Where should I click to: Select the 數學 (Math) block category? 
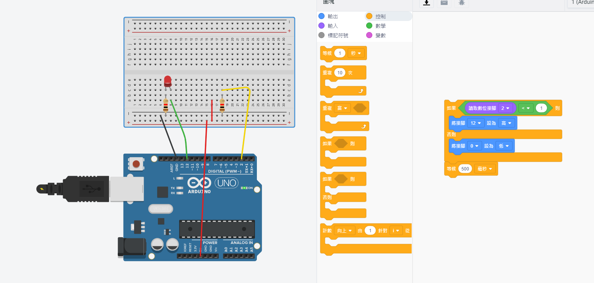[x=376, y=26]
